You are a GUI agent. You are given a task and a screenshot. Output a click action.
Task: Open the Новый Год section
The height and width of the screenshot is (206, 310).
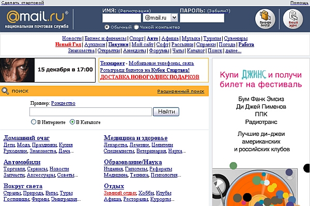click(x=68, y=44)
